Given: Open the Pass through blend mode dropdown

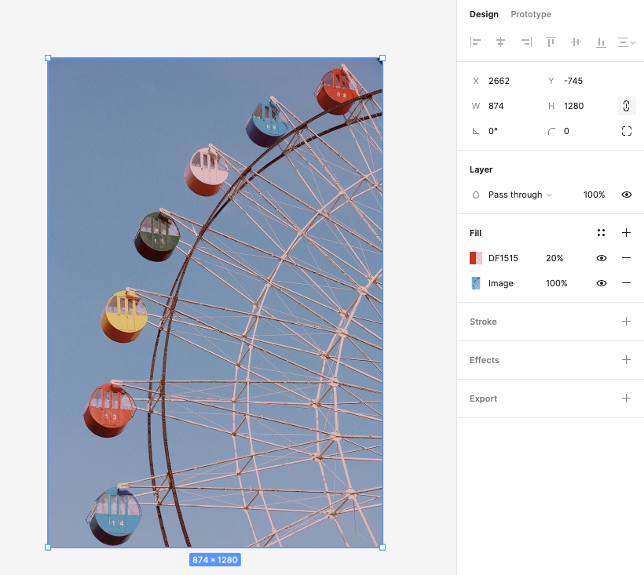Looking at the screenshot, I should pos(520,195).
